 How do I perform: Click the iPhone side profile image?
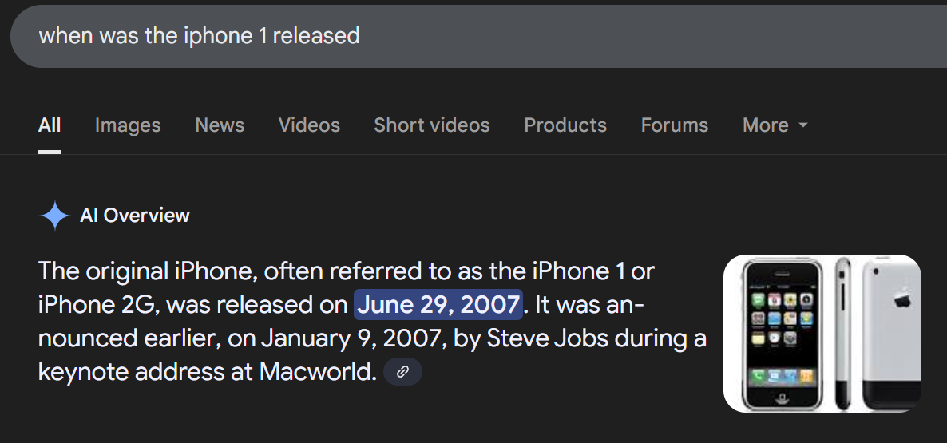(x=842, y=334)
